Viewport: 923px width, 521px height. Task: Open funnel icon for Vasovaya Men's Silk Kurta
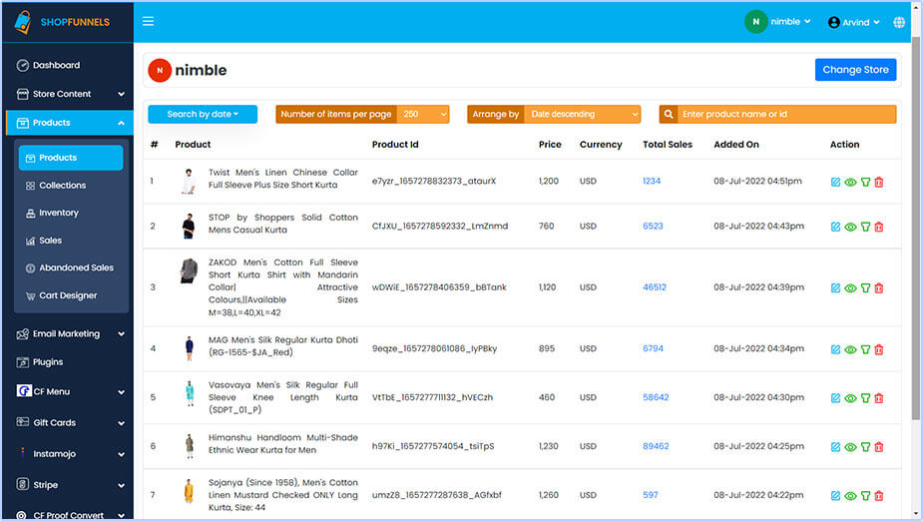click(x=865, y=398)
